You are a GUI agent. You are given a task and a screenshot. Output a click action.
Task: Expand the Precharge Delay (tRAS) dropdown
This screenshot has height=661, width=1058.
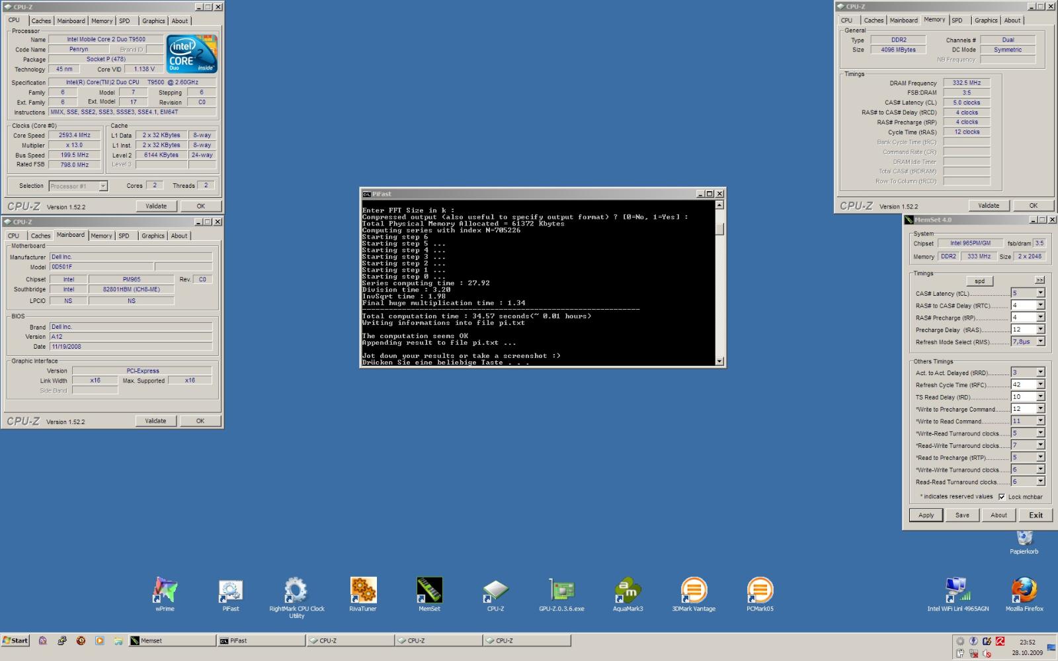pyautogui.click(x=1040, y=330)
